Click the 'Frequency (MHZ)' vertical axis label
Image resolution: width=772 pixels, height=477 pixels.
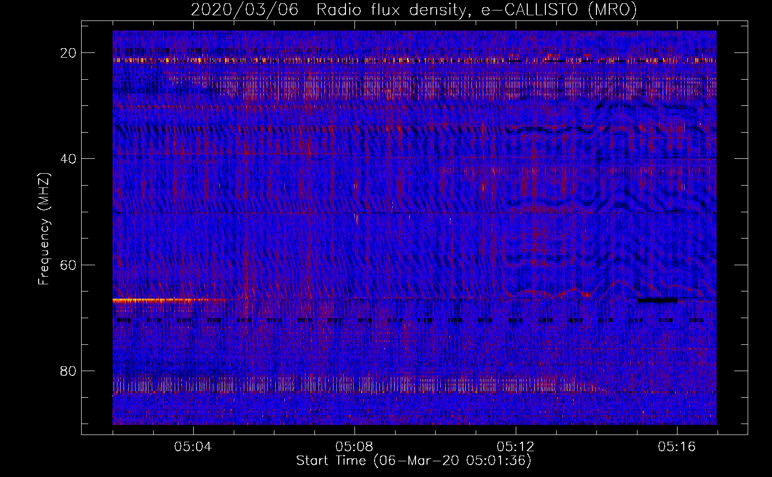(x=44, y=229)
